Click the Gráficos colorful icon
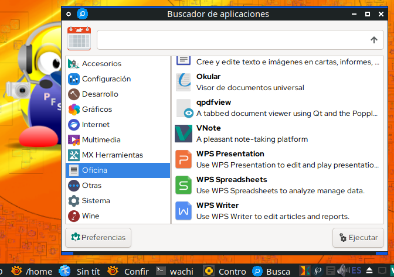The width and height of the screenshot is (394, 277). [74, 110]
